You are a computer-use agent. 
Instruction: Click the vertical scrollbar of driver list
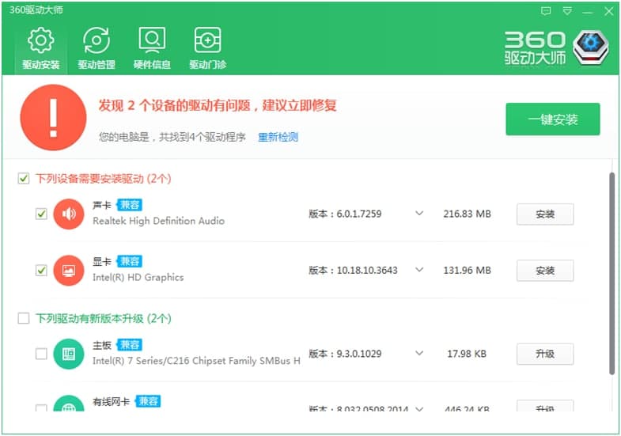[x=612, y=269]
